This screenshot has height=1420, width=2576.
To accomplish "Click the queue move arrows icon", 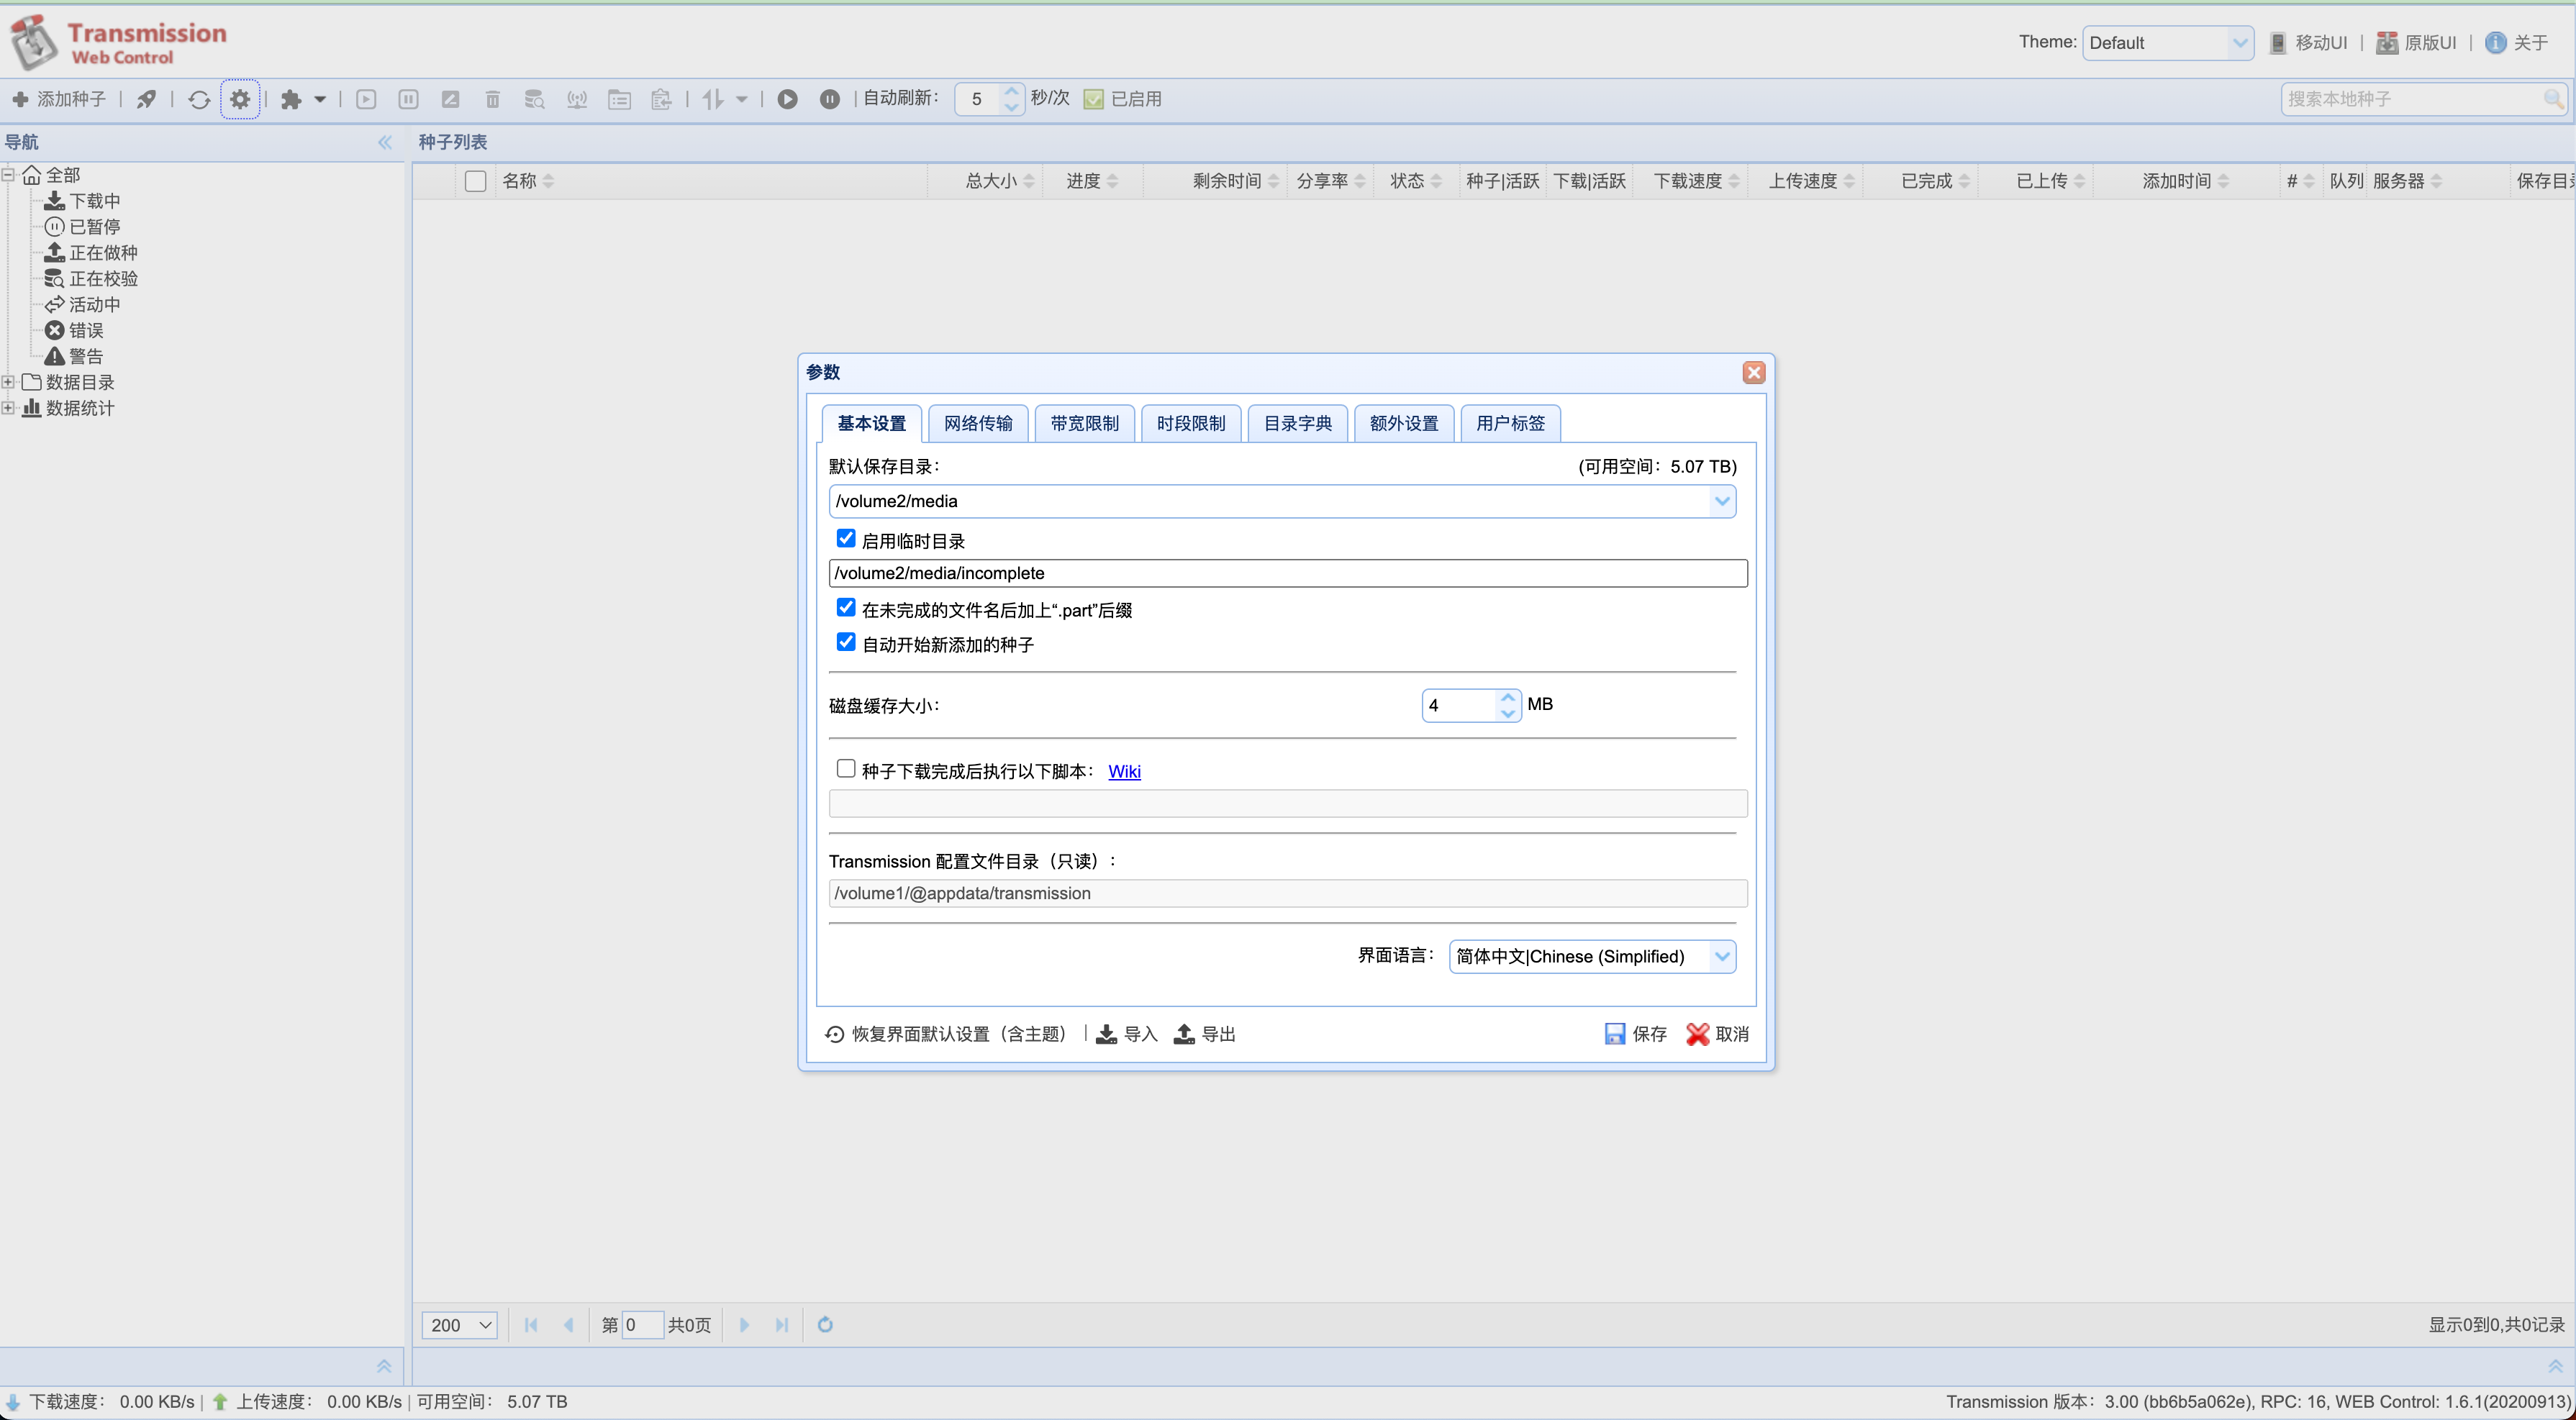I will pos(713,99).
